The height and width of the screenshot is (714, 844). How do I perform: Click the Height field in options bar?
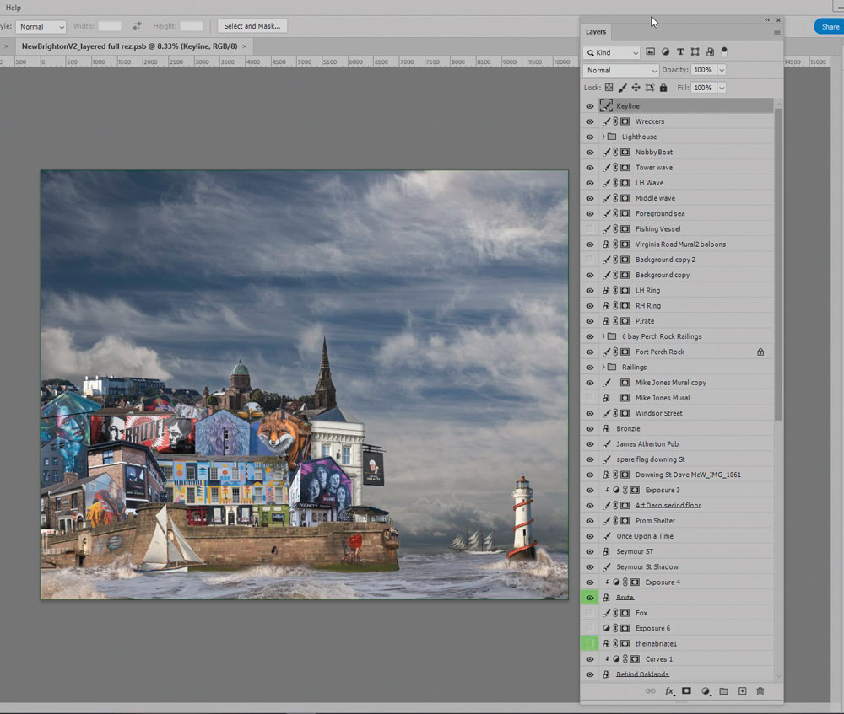pos(191,26)
